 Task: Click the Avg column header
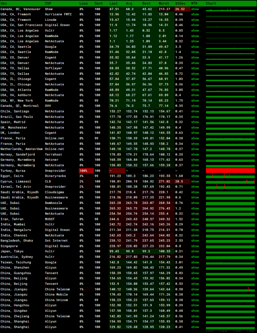[x=129, y=3]
